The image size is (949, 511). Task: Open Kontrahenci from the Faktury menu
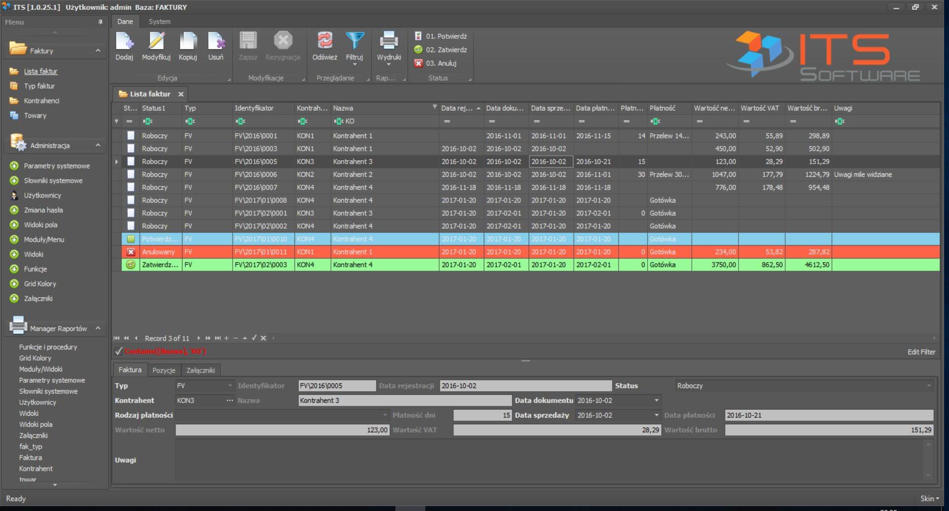click(x=41, y=101)
